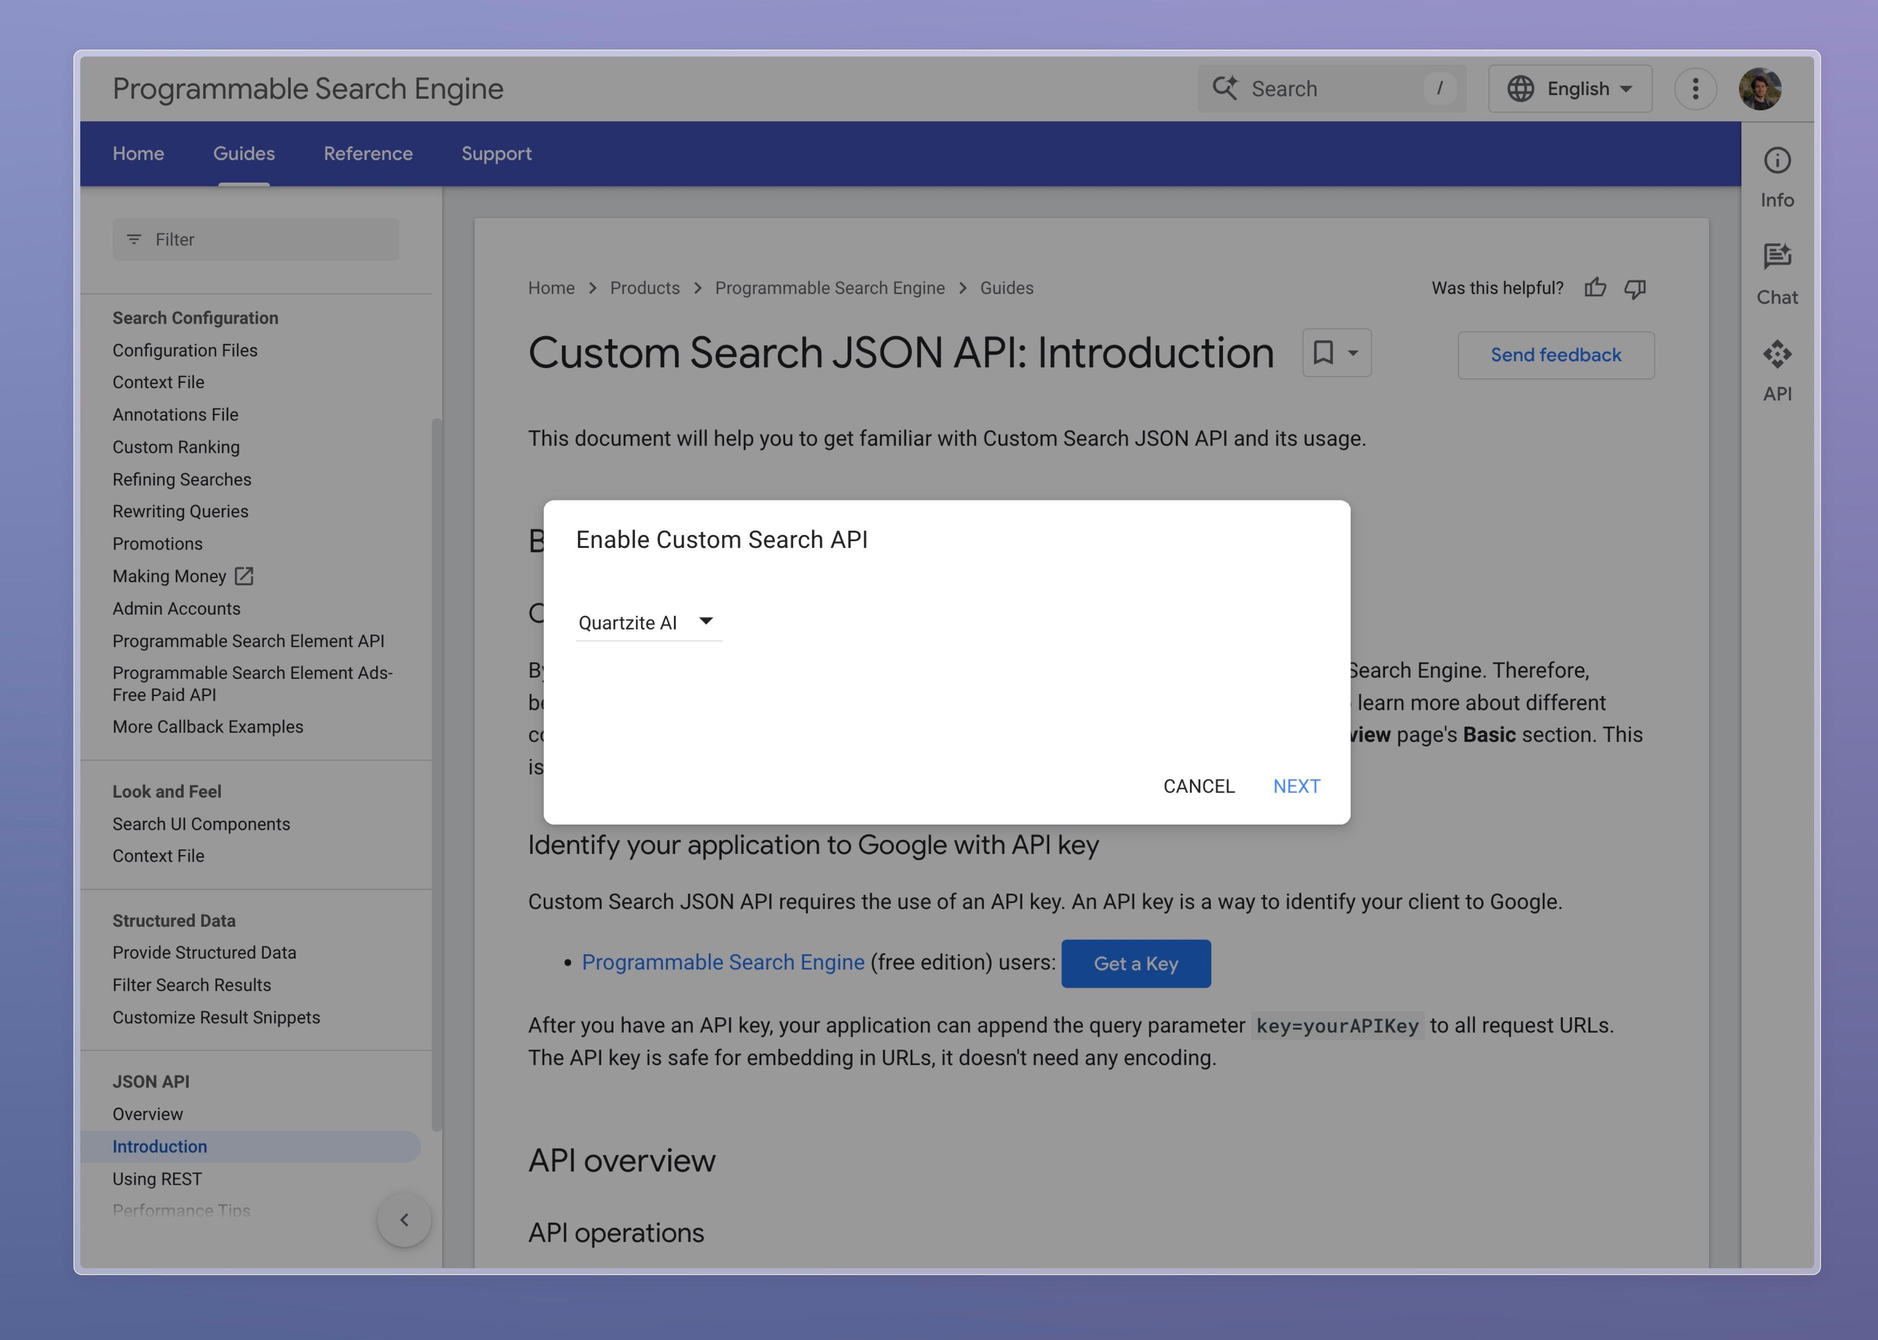Open the Programmable Search Engine free edition link
The image size is (1878, 1340).
pos(723,962)
